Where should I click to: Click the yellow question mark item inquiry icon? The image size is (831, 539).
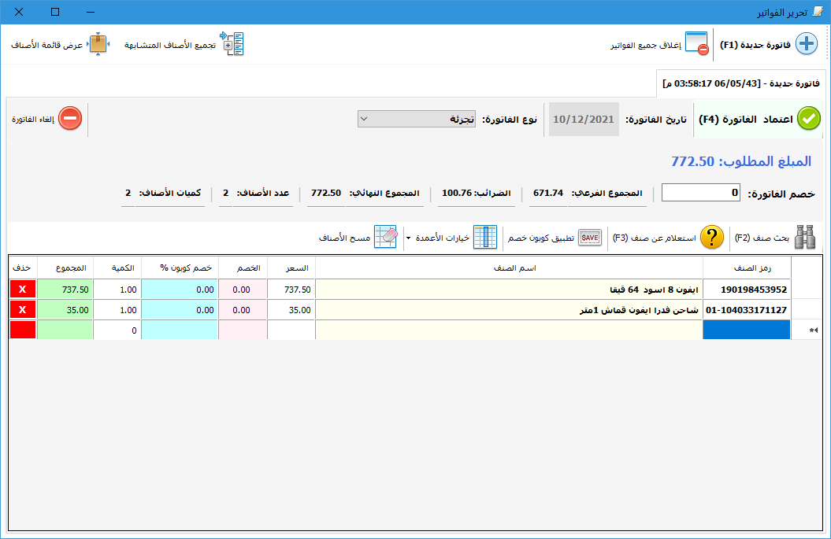coord(711,238)
